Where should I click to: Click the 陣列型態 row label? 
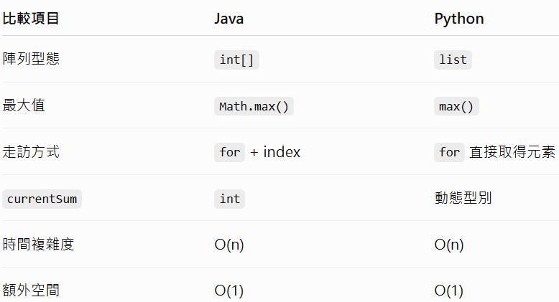click(x=31, y=59)
